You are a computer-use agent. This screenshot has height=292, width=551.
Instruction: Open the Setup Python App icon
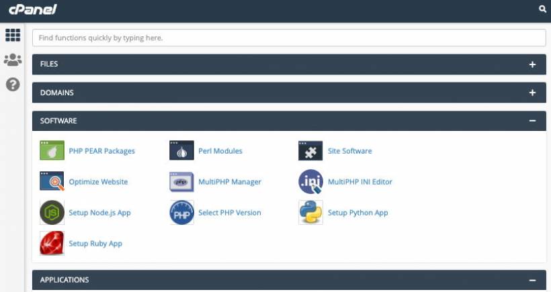coord(310,213)
